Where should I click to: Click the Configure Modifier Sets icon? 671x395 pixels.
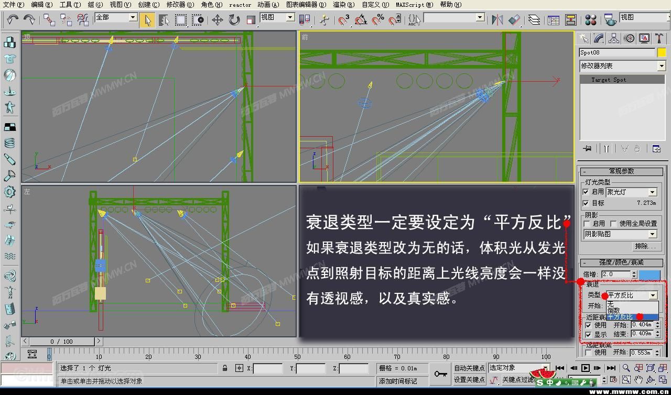[656, 149]
